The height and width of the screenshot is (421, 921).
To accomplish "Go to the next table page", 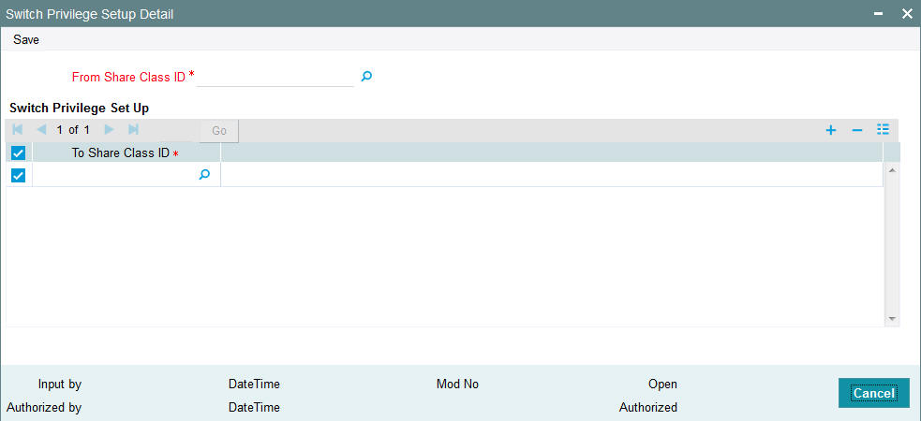I will (x=109, y=130).
